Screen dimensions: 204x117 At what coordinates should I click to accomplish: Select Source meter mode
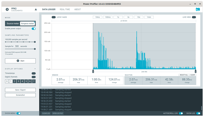[13, 23]
